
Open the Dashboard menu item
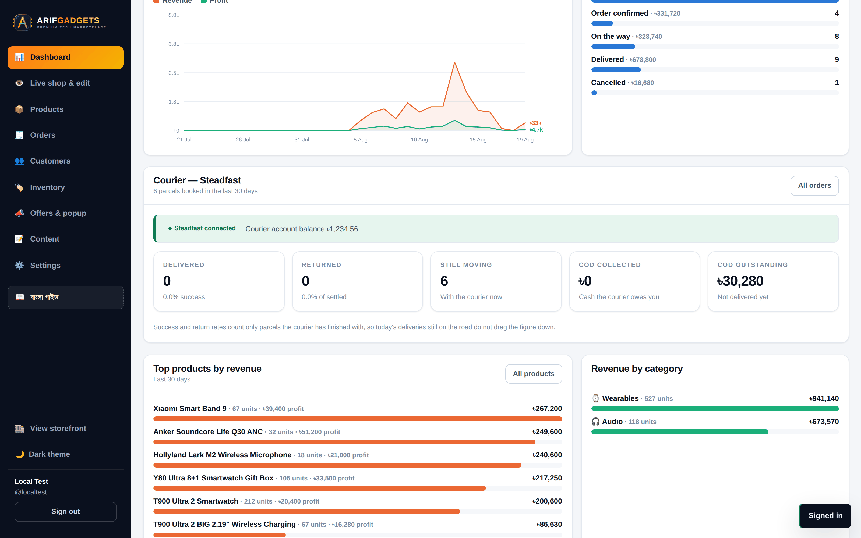(65, 57)
